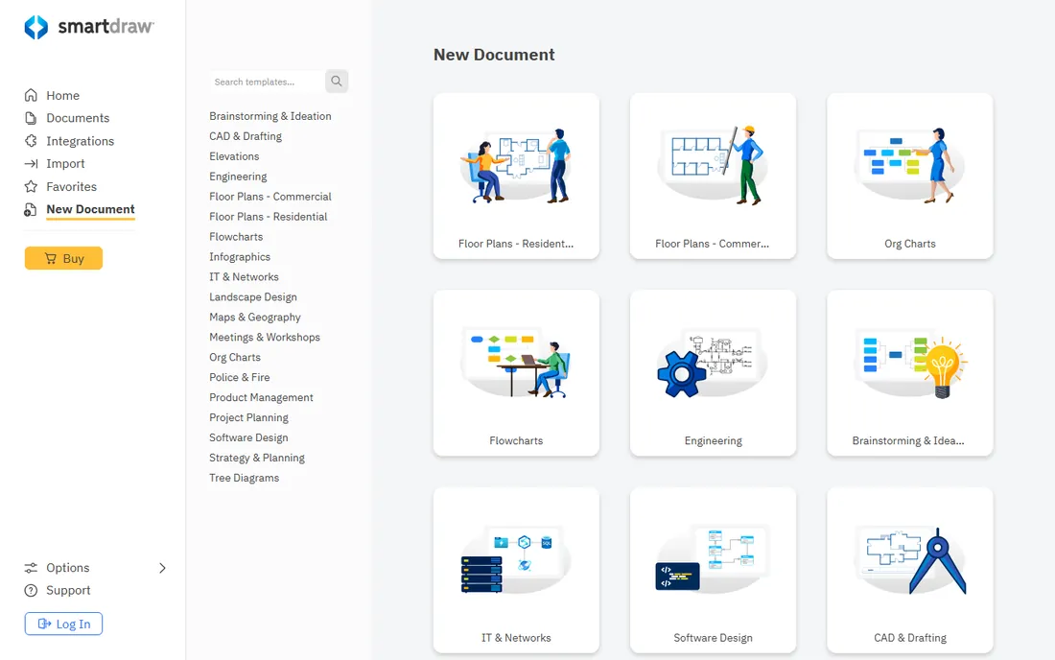Pick Floor Plans - Commercial in category list

click(x=270, y=197)
